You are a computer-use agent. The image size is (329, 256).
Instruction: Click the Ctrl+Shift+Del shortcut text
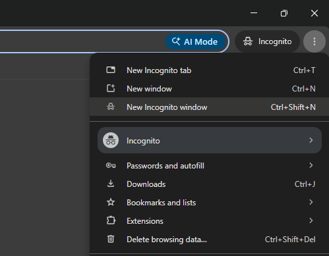pos(290,240)
